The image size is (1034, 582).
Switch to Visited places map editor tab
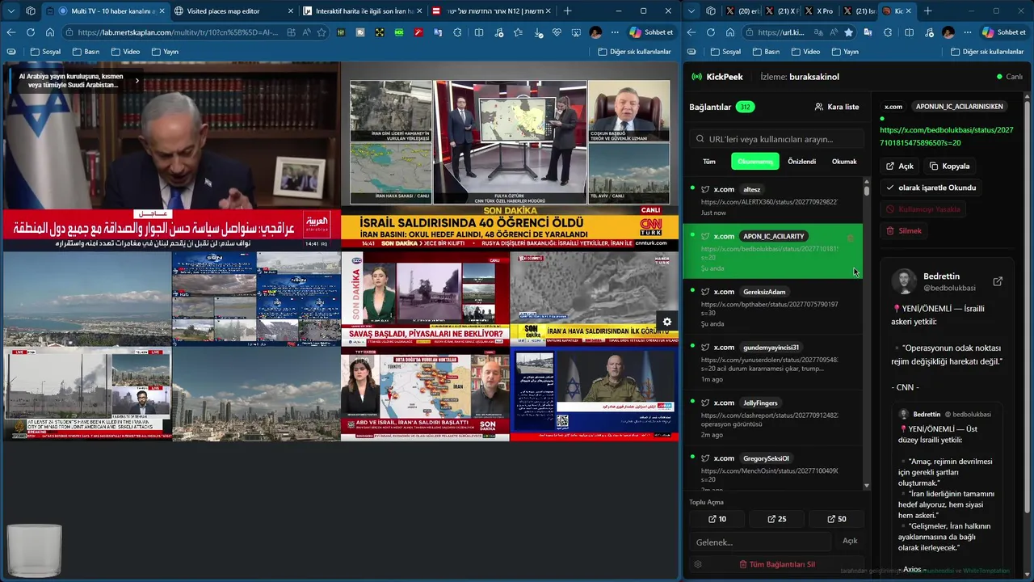[233, 11]
